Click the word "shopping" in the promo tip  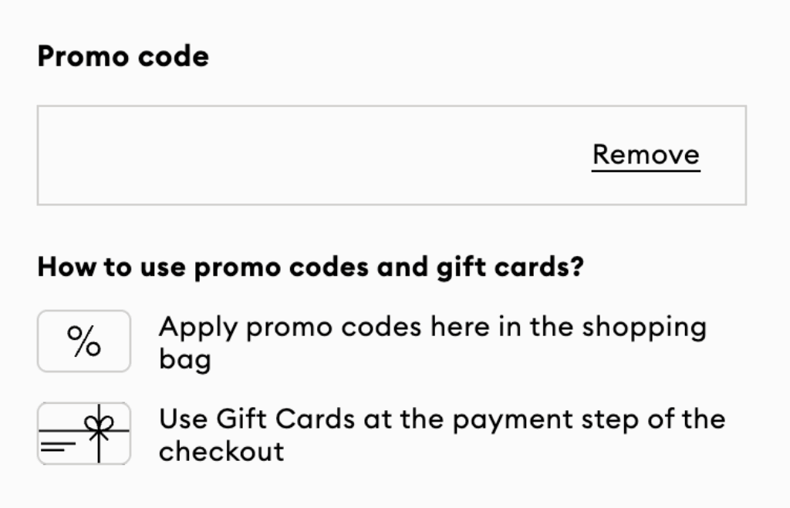644,328
